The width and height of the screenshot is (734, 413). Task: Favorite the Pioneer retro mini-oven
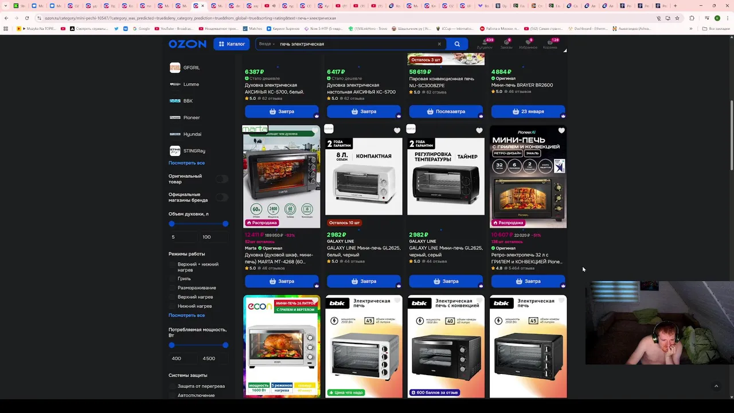click(561, 131)
